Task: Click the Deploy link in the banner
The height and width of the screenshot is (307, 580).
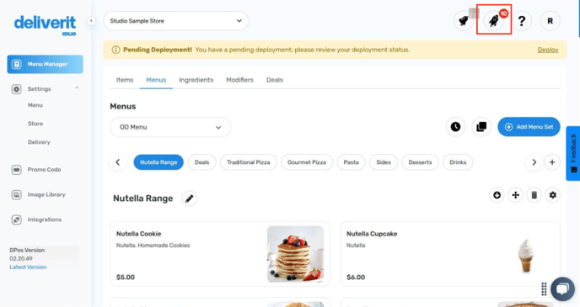Action: [548, 50]
